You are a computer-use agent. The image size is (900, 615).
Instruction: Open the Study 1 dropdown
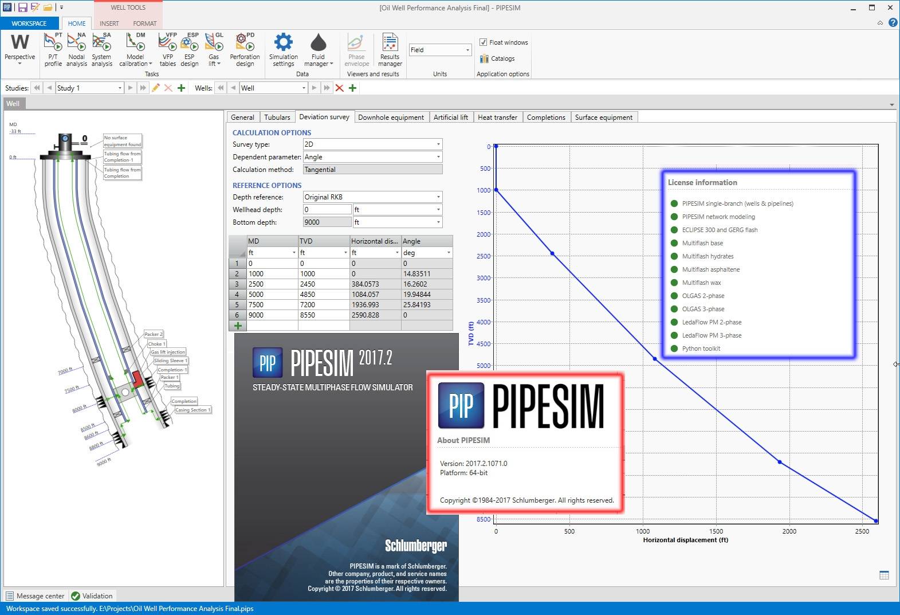(120, 88)
